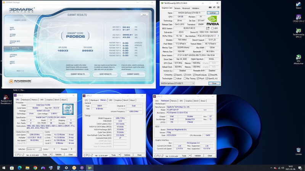Viewport: 305px width, 171px height.
Task: Open GPU selection dropdown in GPU-Z
Action: coord(177,83)
